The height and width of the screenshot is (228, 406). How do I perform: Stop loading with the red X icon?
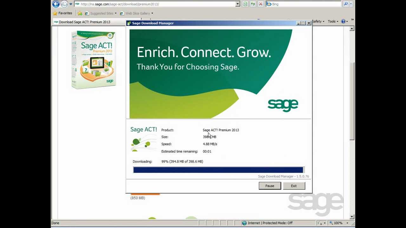[x=260, y=4]
